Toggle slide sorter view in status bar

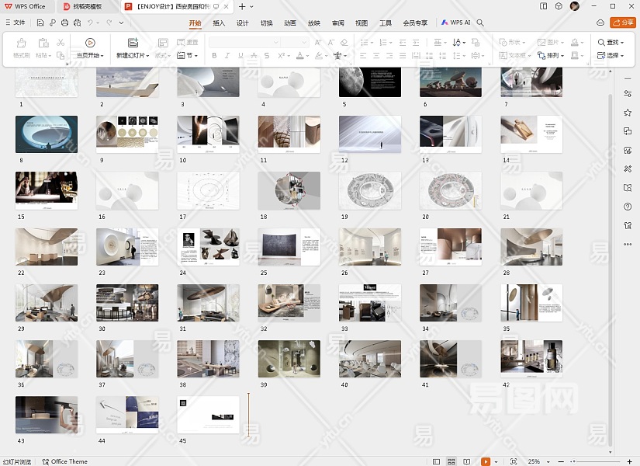[x=451, y=461]
